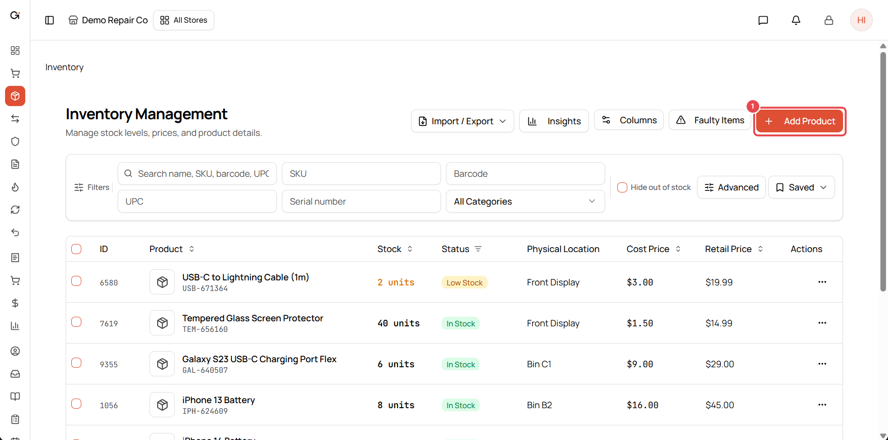Click the Tempered Glass Screen Protector thumbnail
The width and height of the screenshot is (888, 440).
click(162, 323)
